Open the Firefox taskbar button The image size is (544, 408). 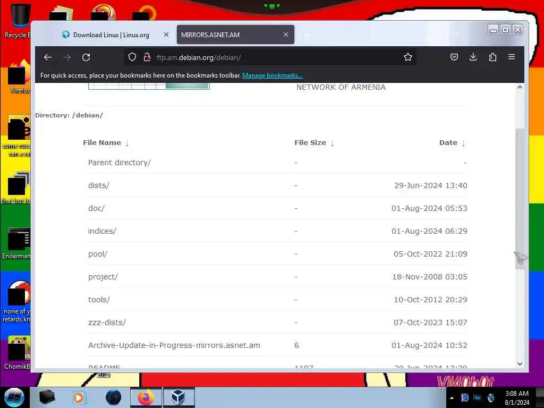tap(146, 397)
